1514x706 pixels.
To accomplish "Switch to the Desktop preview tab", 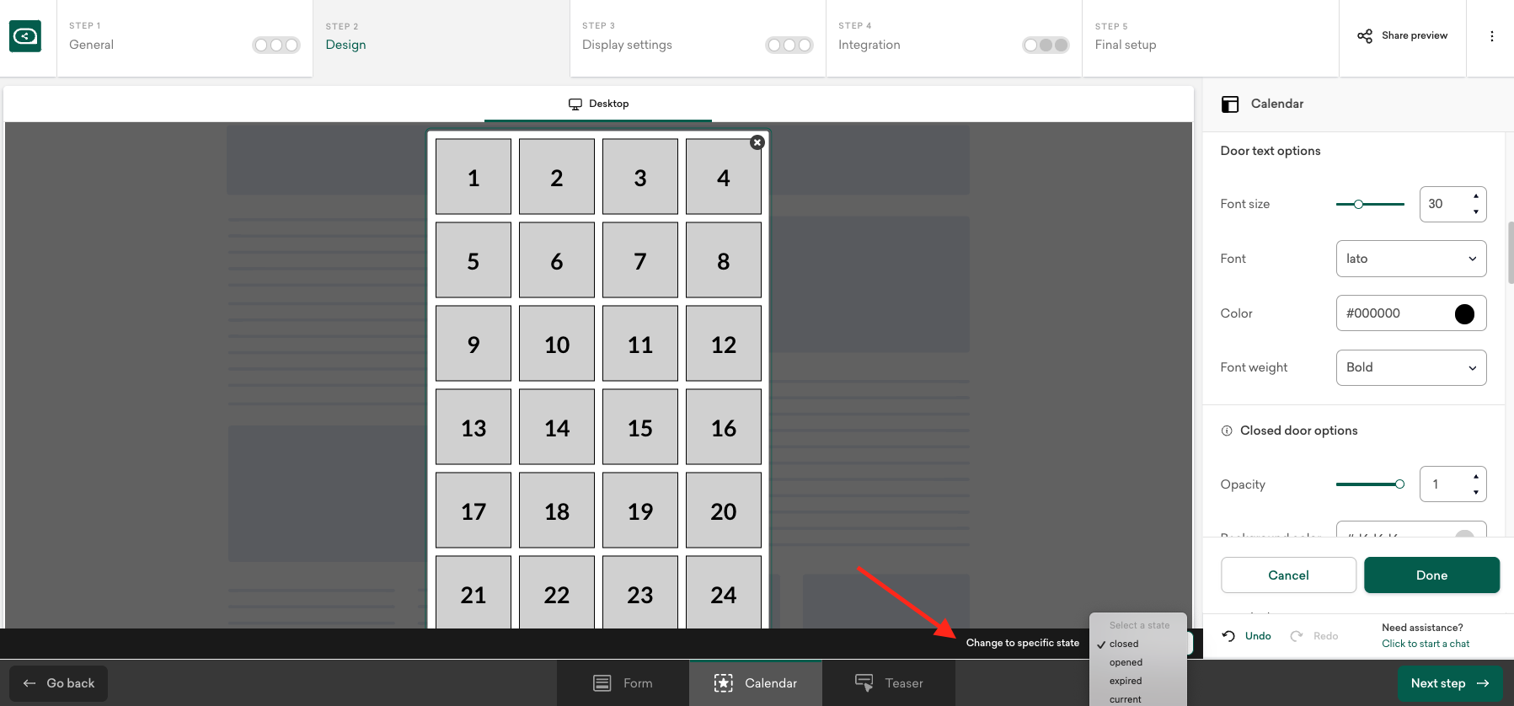I will click(x=598, y=104).
